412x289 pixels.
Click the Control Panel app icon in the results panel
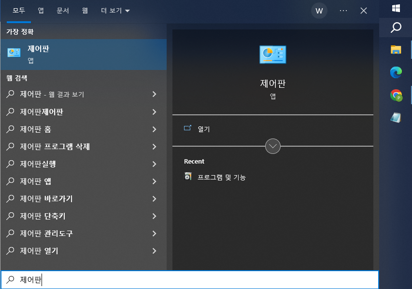click(x=272, y=55)
